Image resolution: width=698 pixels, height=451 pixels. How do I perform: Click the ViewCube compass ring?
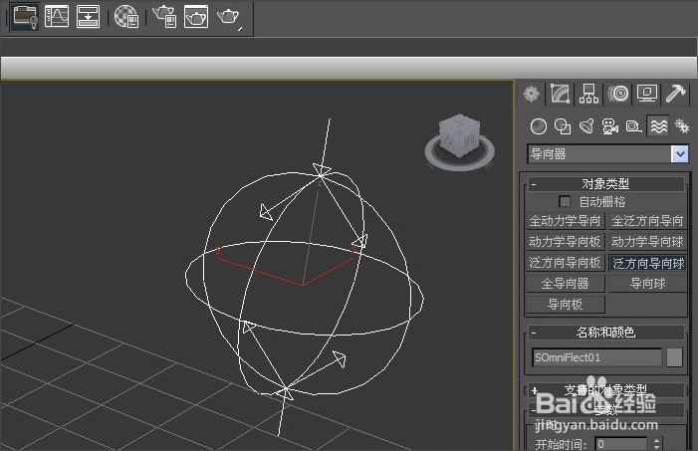click(x=460, y=153)
